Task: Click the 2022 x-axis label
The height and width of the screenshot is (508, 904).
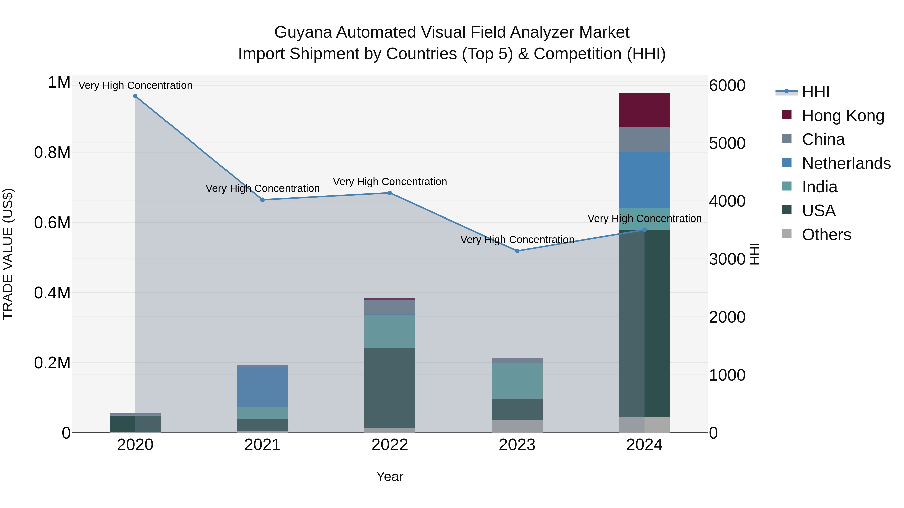Action: (x=389, y=445)
